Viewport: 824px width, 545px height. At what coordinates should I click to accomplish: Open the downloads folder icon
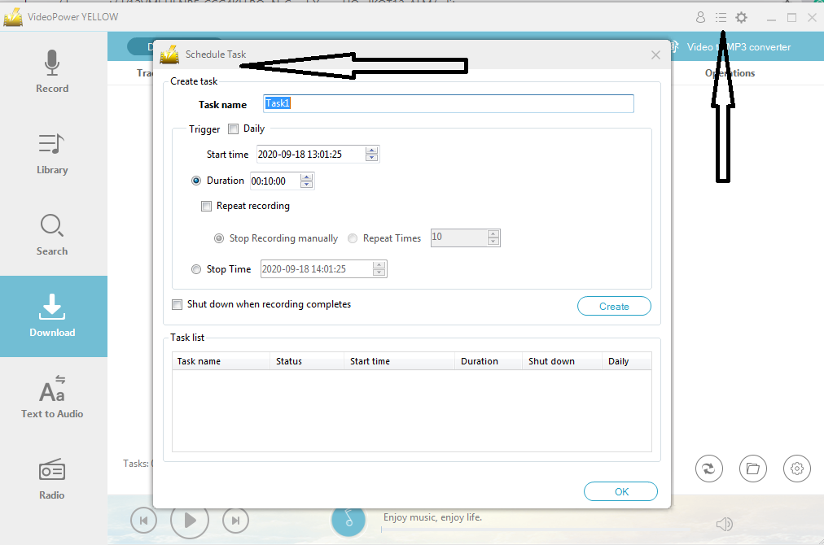pos(752,469)
